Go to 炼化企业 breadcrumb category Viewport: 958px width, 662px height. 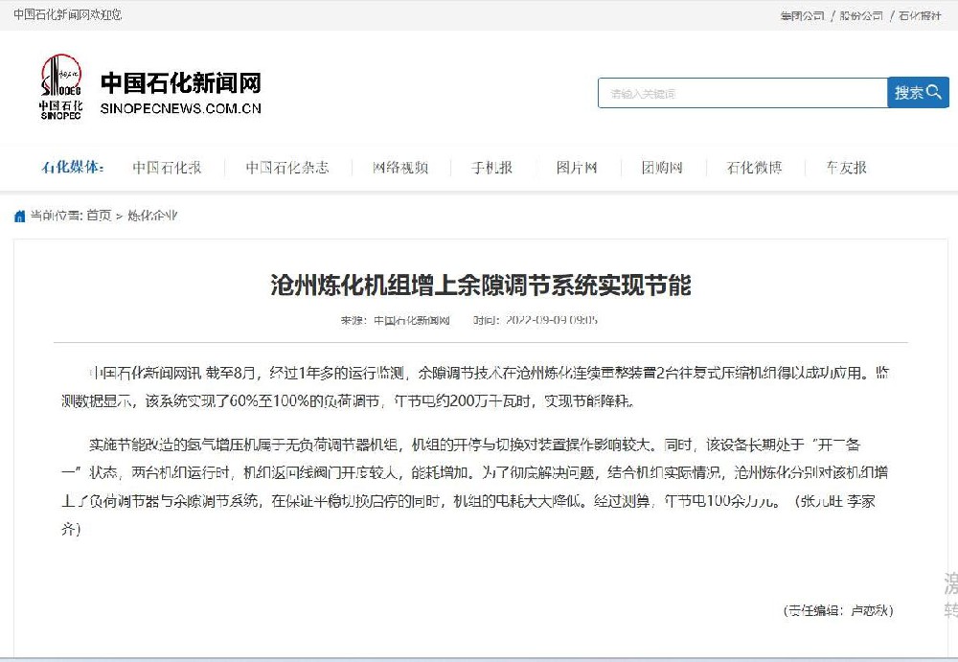pyautogui.click(x=152, y=216)
